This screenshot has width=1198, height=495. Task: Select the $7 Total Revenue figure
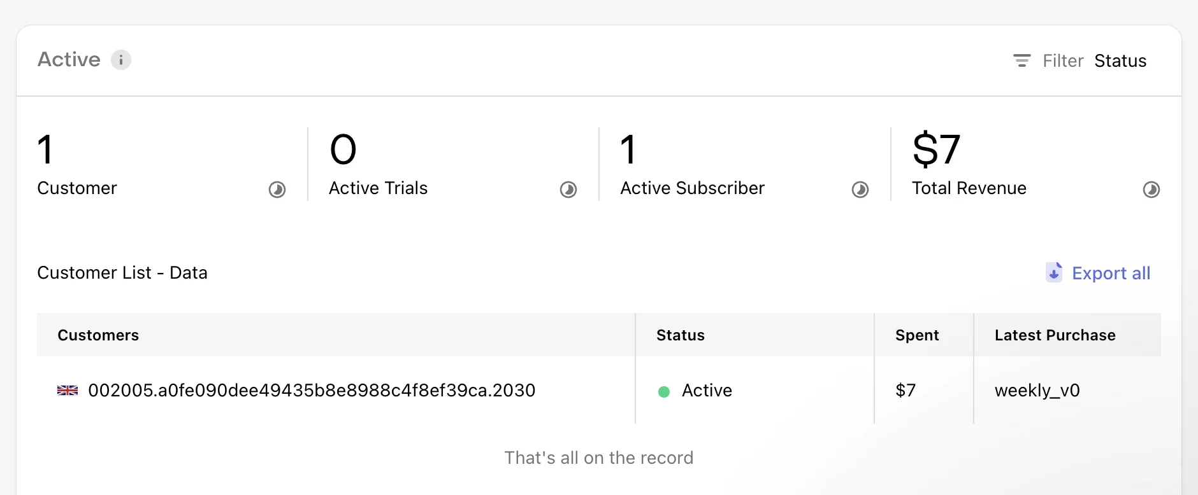(936, 150)
